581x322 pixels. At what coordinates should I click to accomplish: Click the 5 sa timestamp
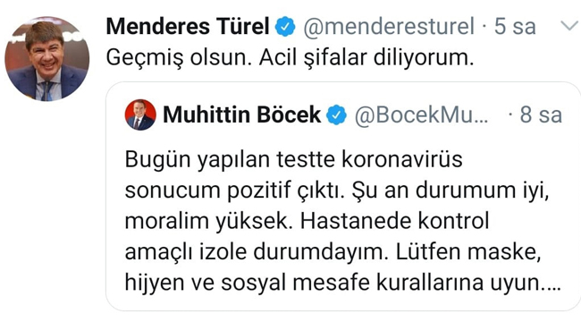point(515,27)
